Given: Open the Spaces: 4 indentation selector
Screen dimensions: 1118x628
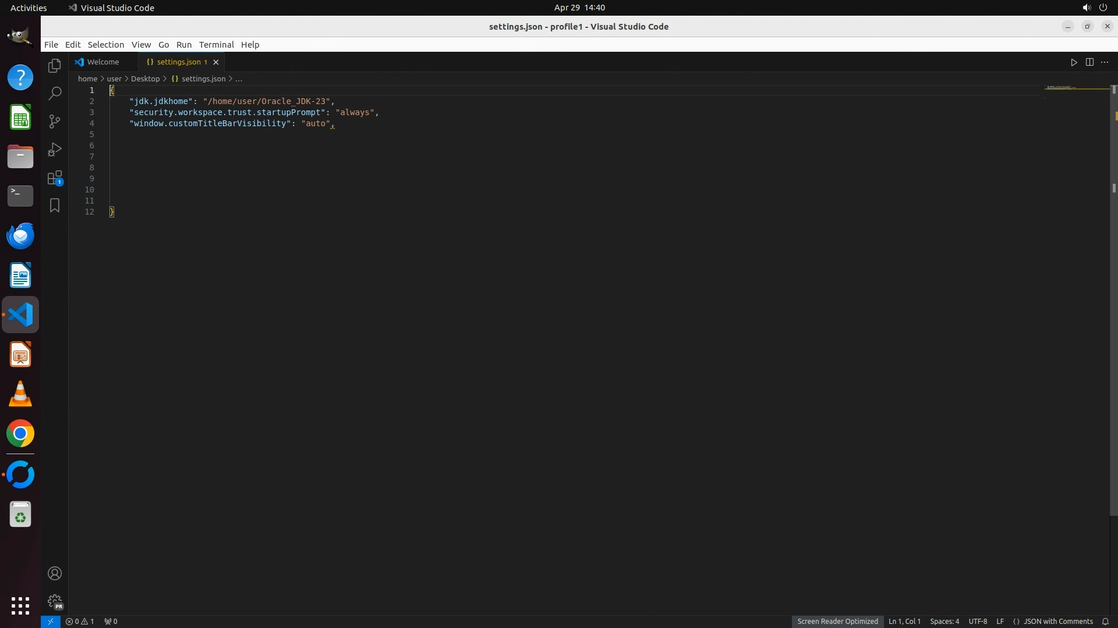Looking at the screenshot, I should coord(944,622).
